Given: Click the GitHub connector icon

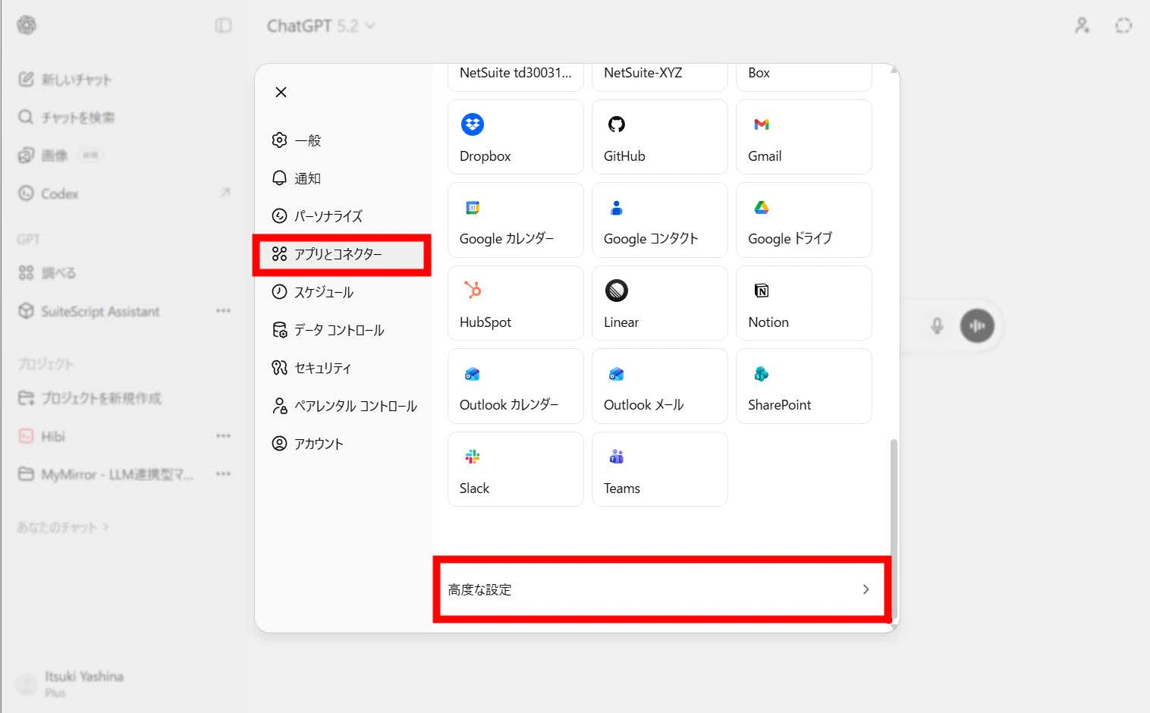Looking at the screenshot, I should (x=617, y=124).
